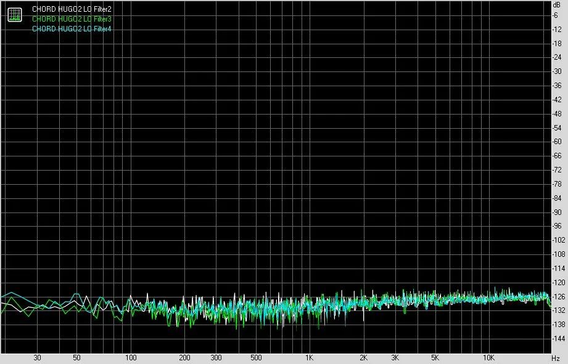Image resolution: width=568 pixels, height=364 pixels.
Task: Click the 500 Hz frequency label
Action: pyautogui.click(x=256, y=358)
